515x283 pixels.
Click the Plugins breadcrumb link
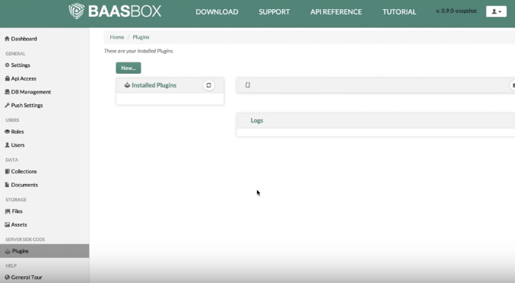coord(141,37)
